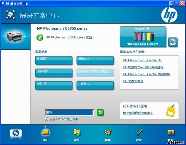This screenshot has height=145, width=186.
Task: Click the green search go arrow button
Action: (100, 112)
